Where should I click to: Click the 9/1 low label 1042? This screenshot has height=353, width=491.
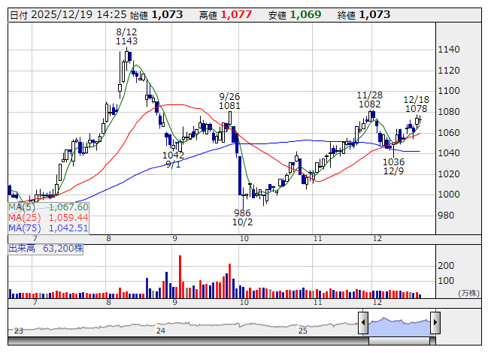(173, 155)
